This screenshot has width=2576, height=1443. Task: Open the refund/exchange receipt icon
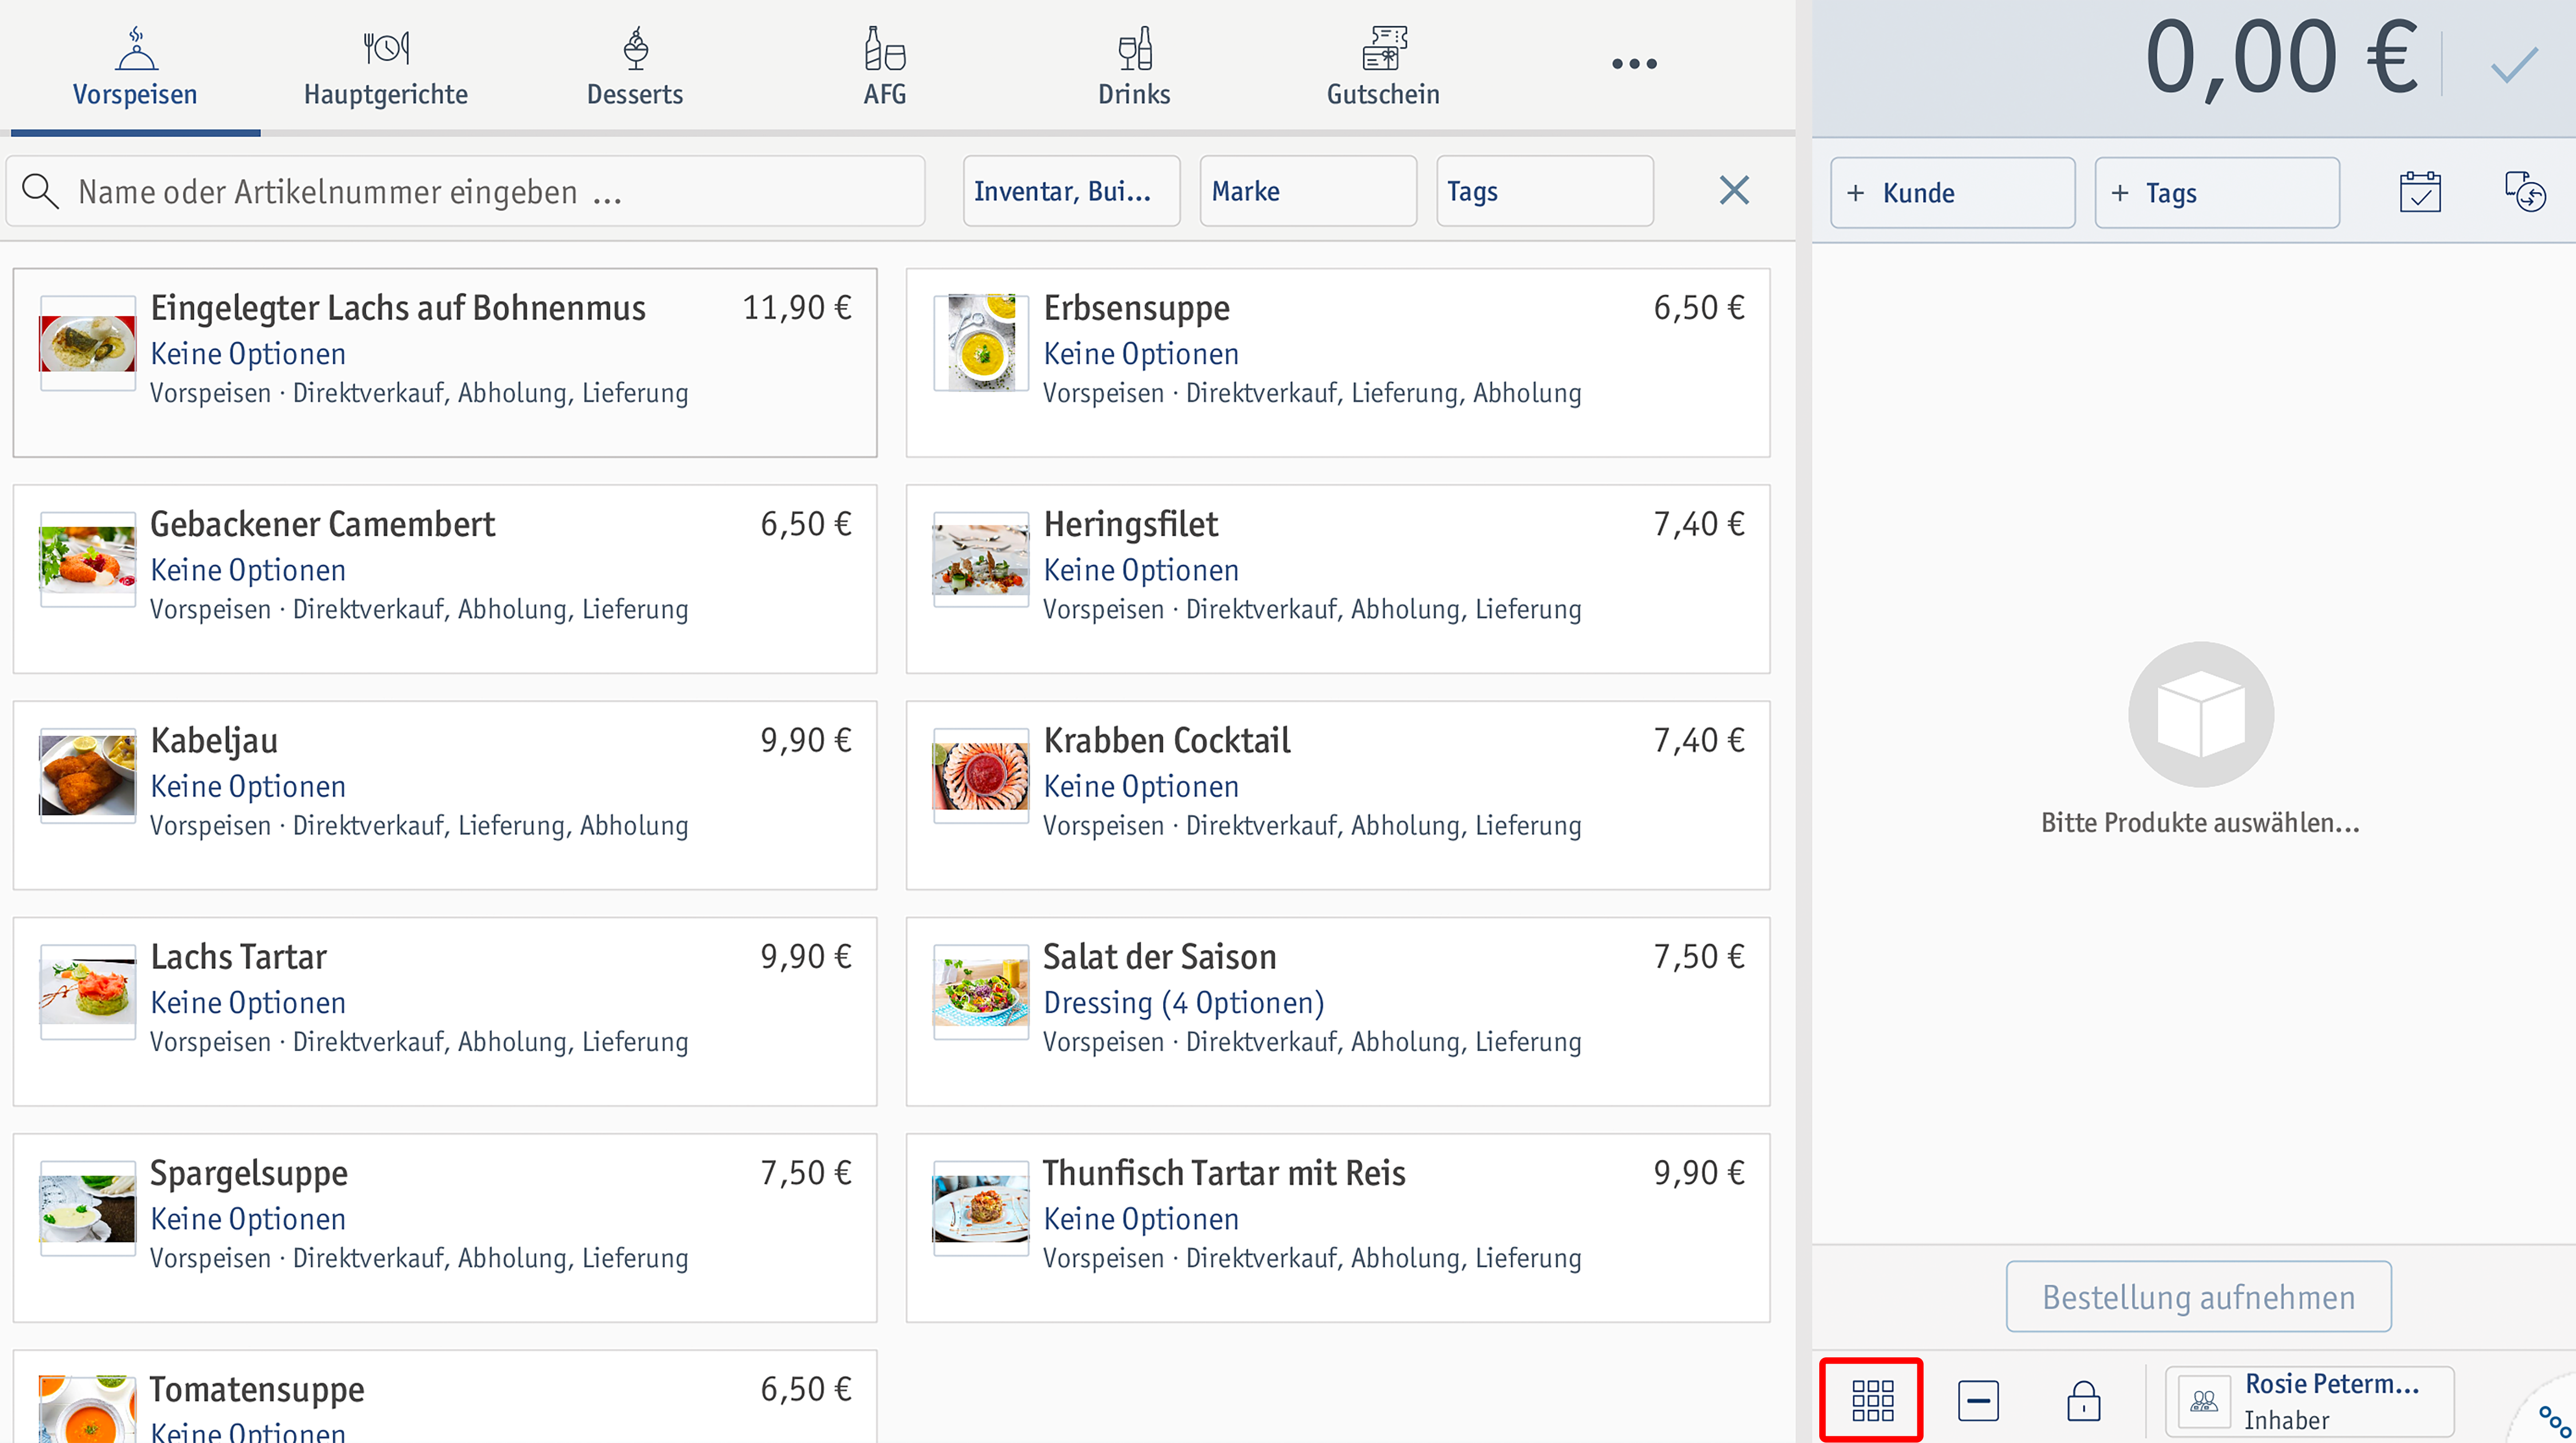pos(2525,192)
